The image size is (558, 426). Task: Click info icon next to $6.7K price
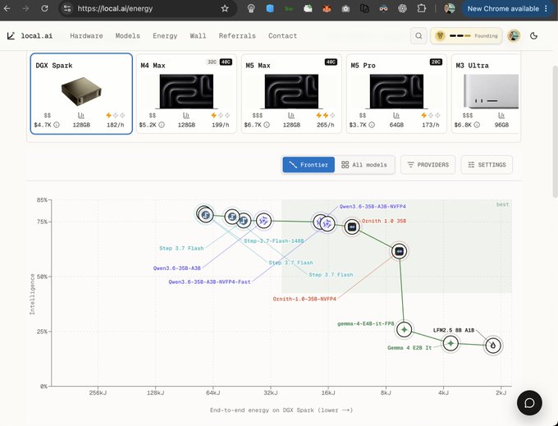tap(267, 125)
